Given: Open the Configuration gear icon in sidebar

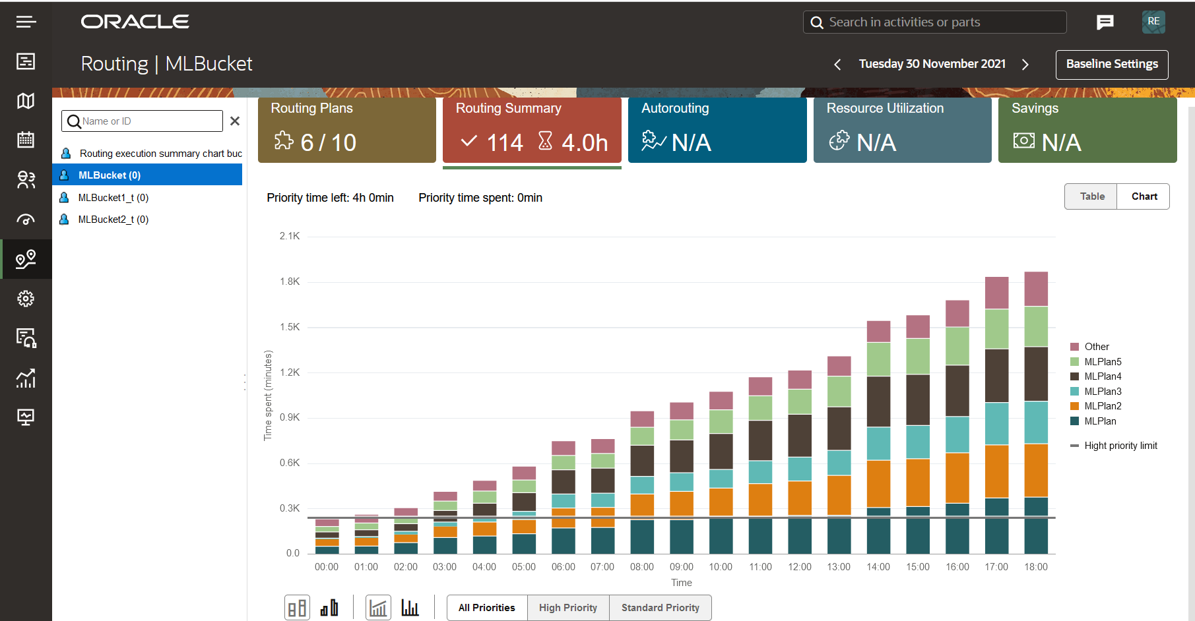Looking at the screenshot, I should (x=26, y=299).
